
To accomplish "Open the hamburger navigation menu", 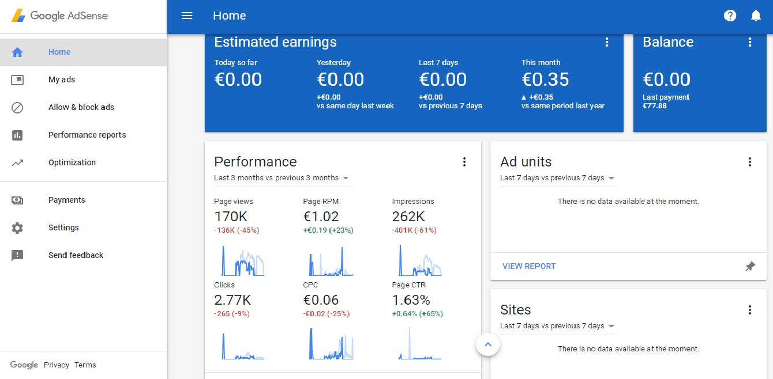I will point(187,16).
